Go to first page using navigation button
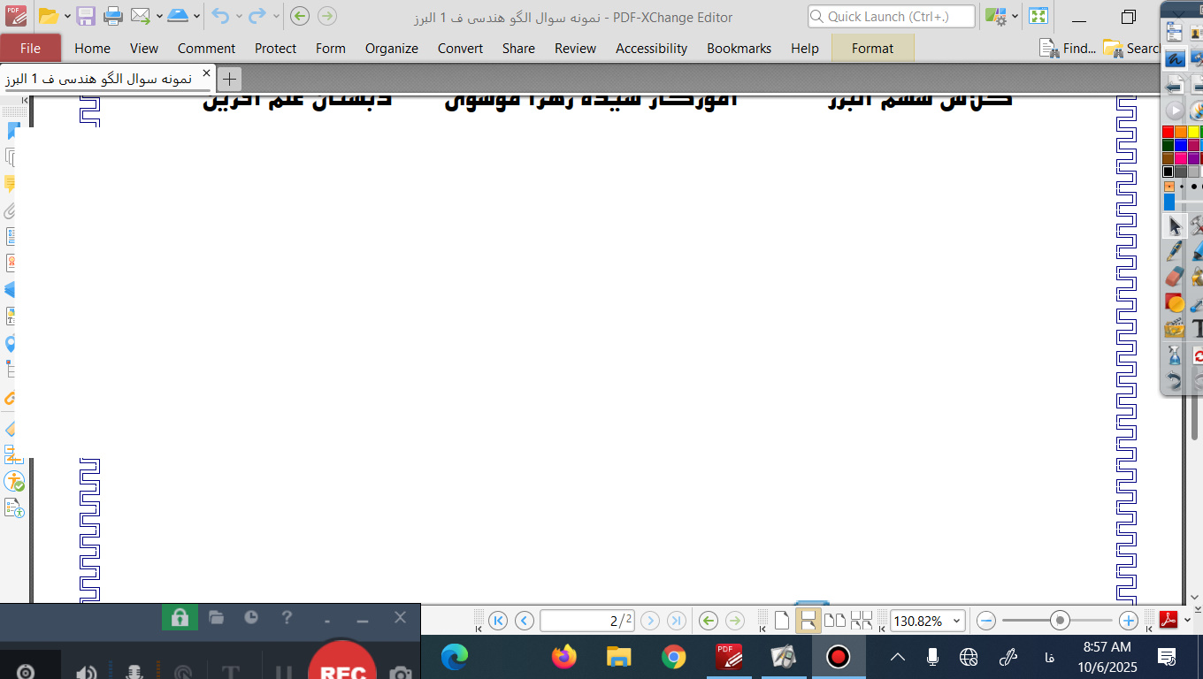The height and width of the screenshot is (679, 1203). point(498,621)
